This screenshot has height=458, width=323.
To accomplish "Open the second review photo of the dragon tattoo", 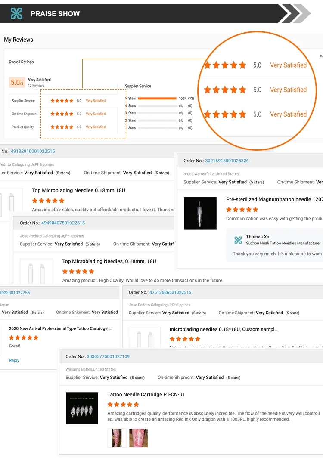I will (x=138, y=438).
